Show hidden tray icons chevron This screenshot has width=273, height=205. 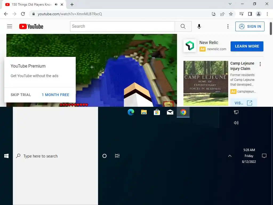(x=230, y=156)
